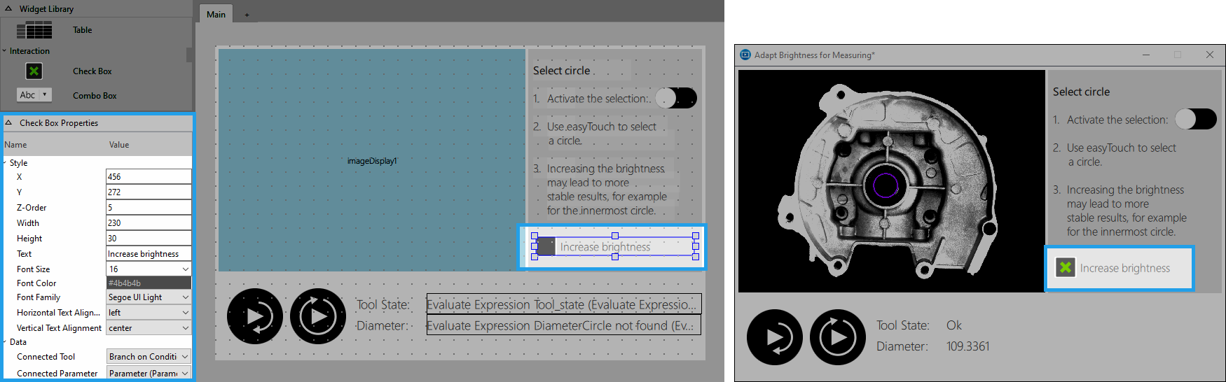The height and width of the screenshot is (382, 1226).
Task: Select the Tool State label in designer
Action: coord(383,304)
